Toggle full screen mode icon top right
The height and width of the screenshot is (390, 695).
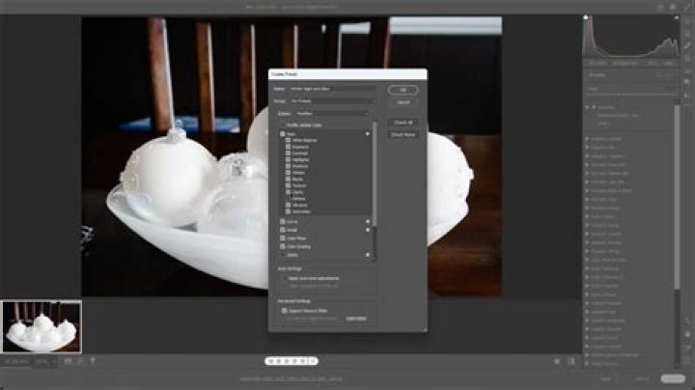tap(686, 7)
